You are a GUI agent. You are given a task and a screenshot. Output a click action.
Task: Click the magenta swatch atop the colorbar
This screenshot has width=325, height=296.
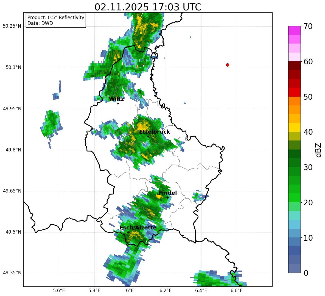tap(294, 31)
